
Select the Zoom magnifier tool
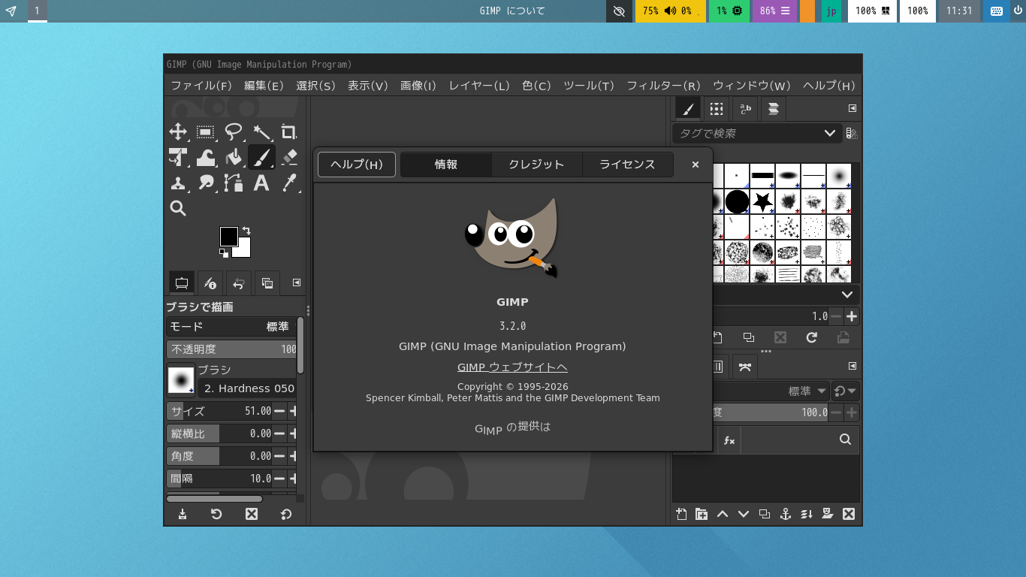pyautogui.click(x=178, y=208)
